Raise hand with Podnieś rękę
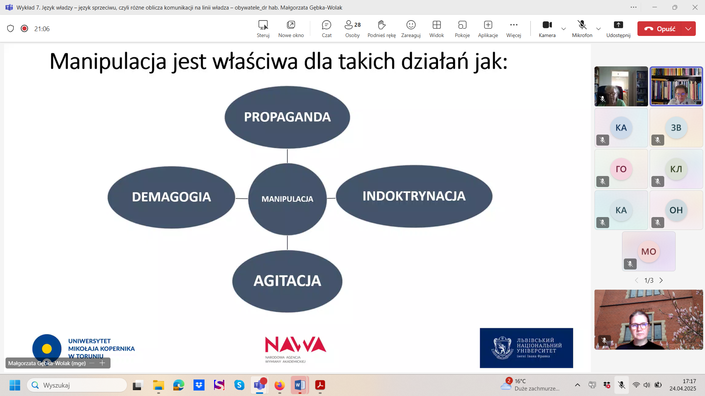705x396 pixels. tap(382, 29)
